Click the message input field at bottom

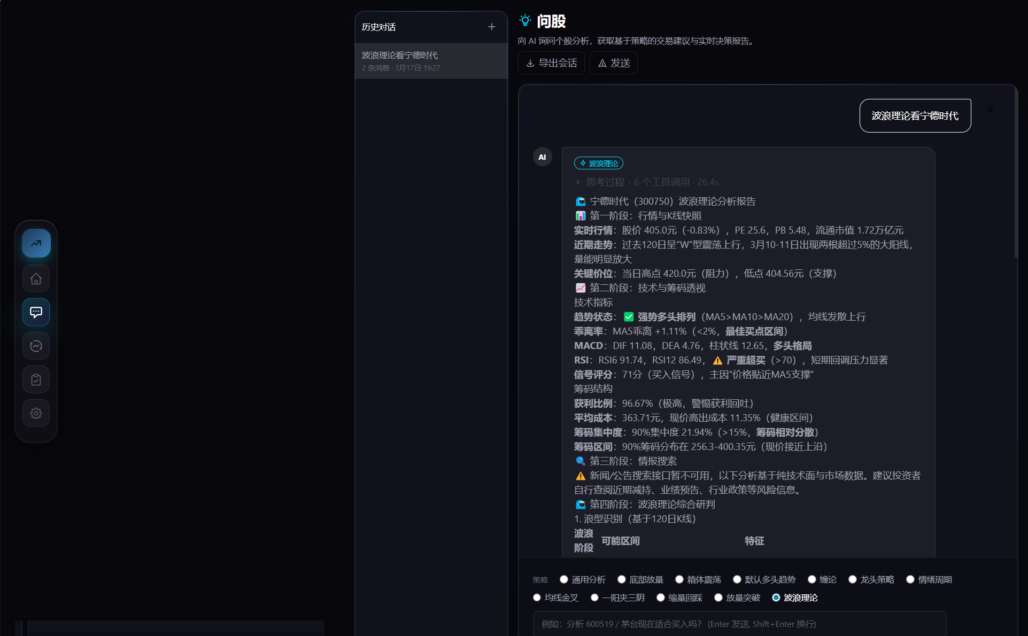738,624
